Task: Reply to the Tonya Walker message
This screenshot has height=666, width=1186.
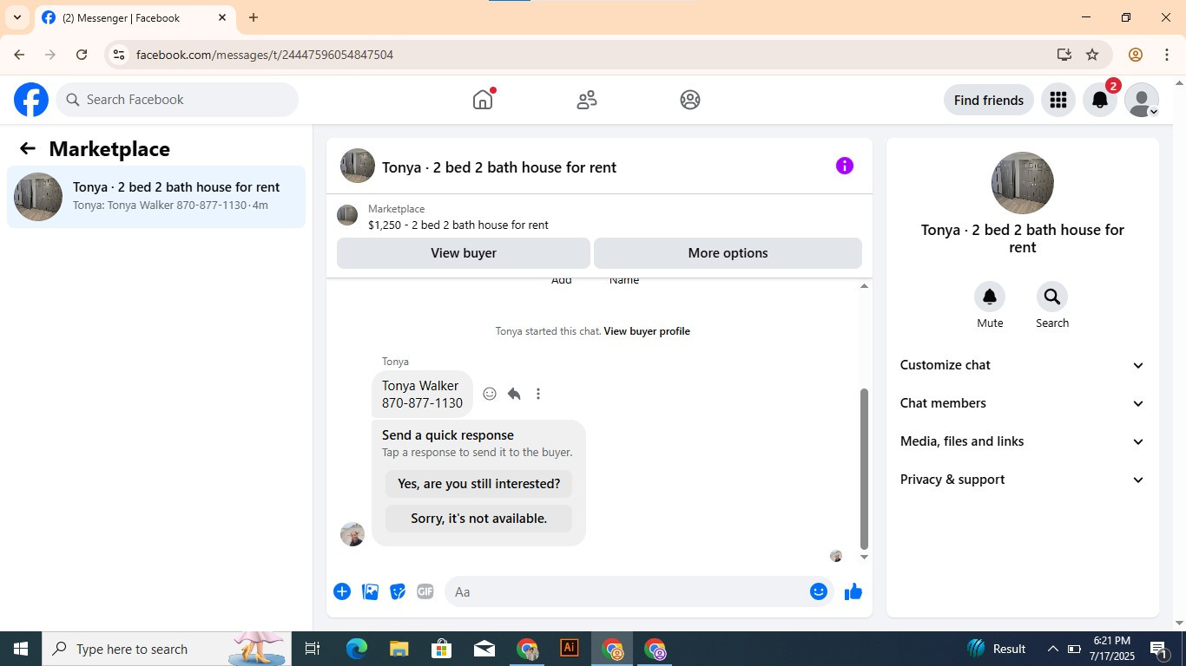Action: pos(514,394)
